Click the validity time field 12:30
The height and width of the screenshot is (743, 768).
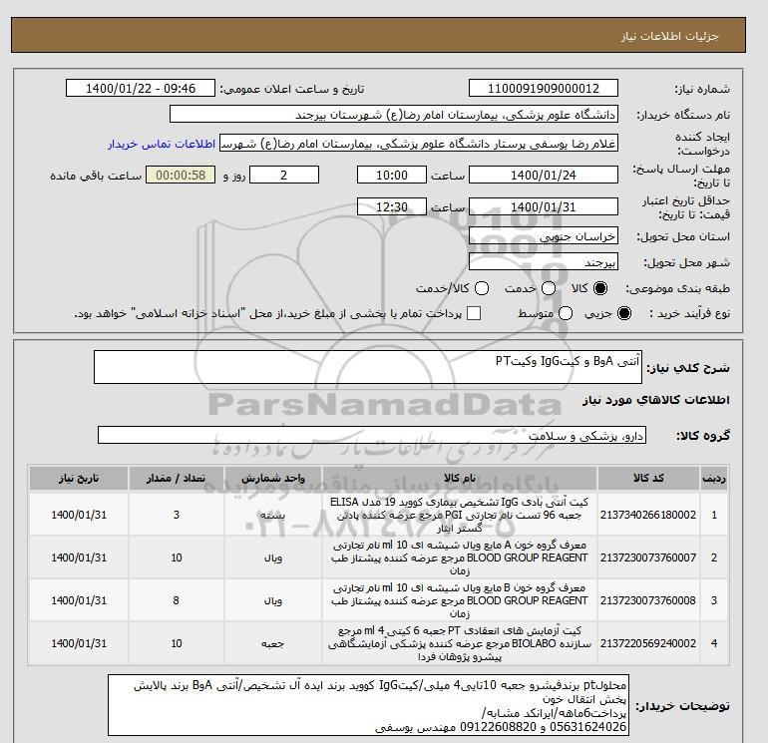[392, 206]
